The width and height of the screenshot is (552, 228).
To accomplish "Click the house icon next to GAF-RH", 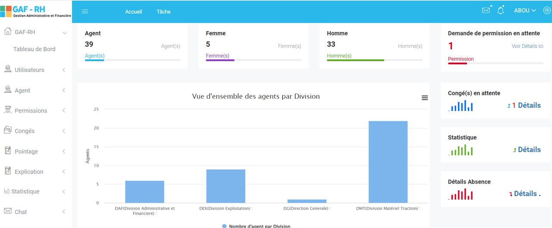I will coord(7,31).
